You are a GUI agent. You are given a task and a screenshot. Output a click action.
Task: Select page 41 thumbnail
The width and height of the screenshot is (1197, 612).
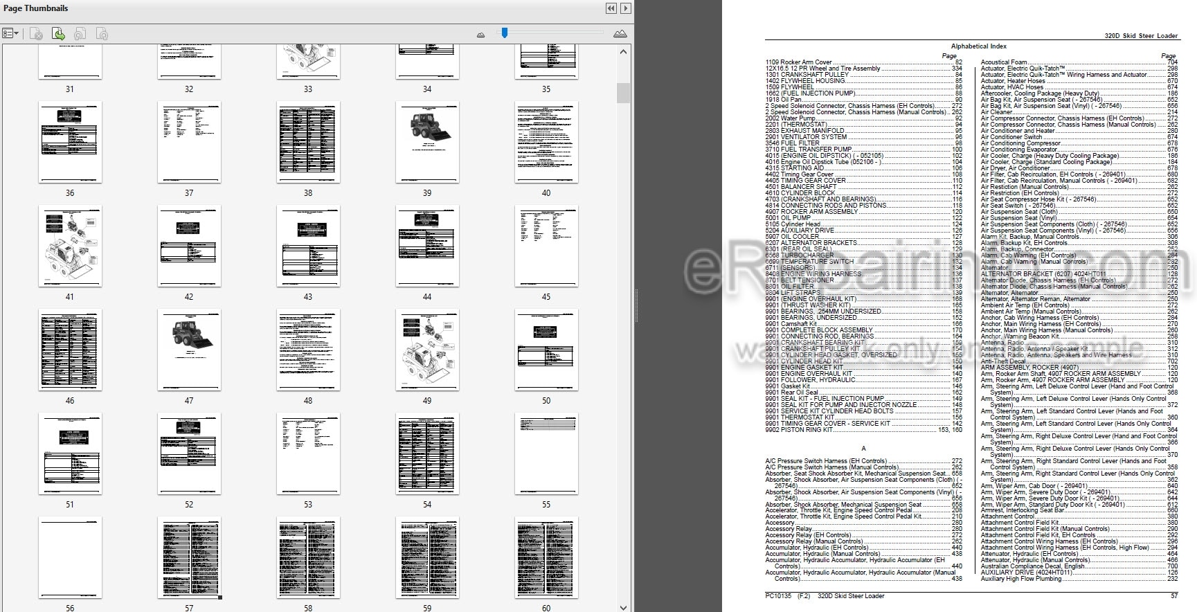[70, 246]
